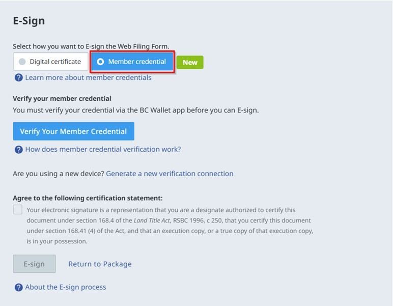The image size is (393, 306).
Task: Follow the Return to Package link
Action: tap(100, 264)
